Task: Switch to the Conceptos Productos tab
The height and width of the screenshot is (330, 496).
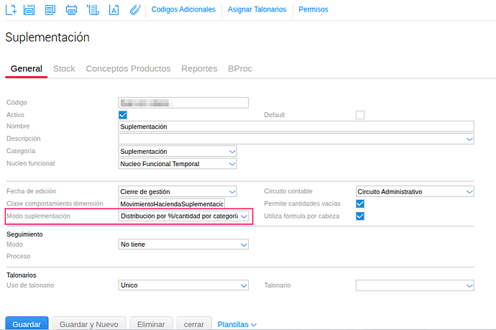Action: click(128, 68)
